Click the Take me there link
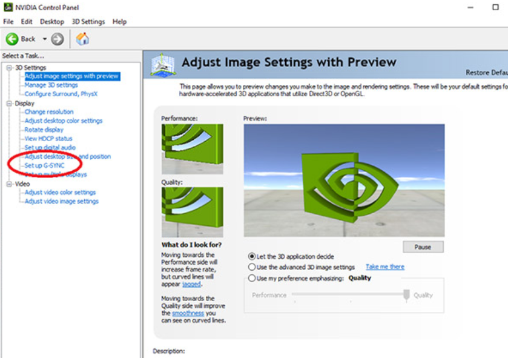This screenshot has width=508, height=358. click(385, 267)
